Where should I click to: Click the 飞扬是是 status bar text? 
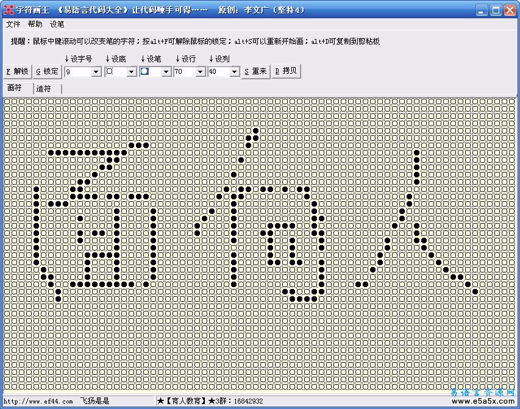coord(95,401)
